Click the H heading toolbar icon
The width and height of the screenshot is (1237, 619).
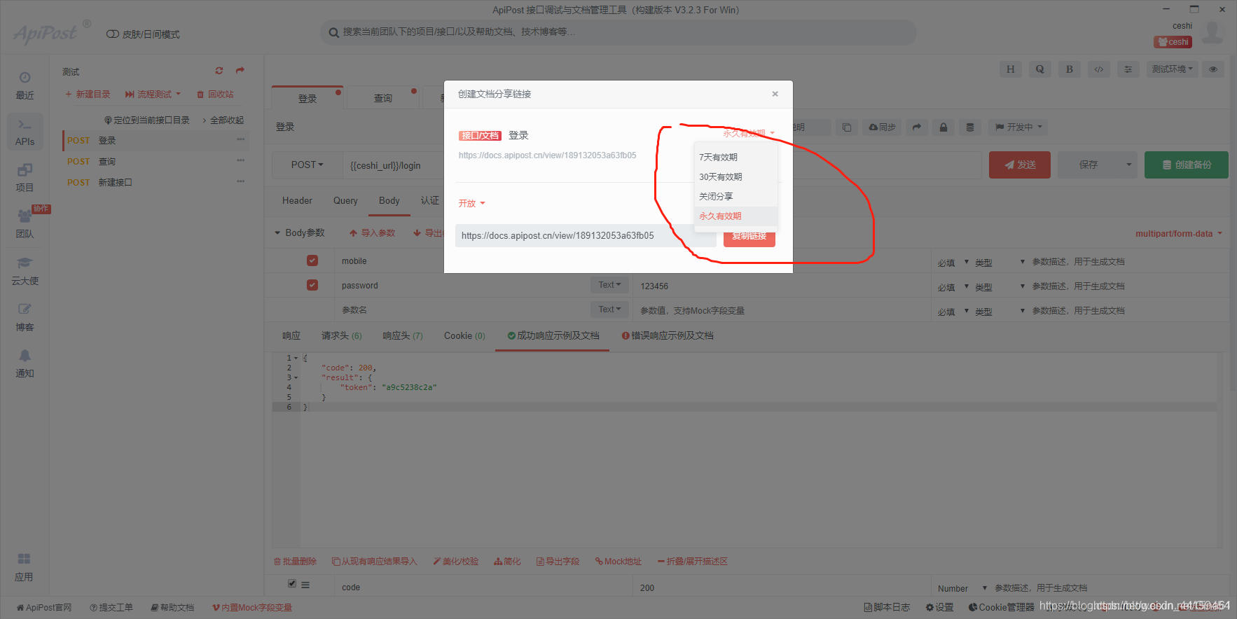pos(1010,69)
